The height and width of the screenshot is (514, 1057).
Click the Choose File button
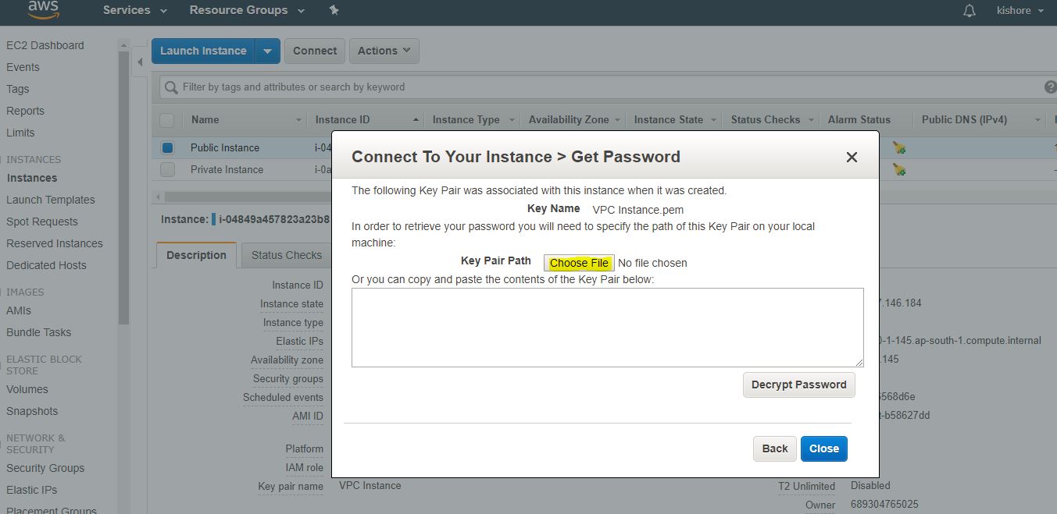(x=579, y=263)
